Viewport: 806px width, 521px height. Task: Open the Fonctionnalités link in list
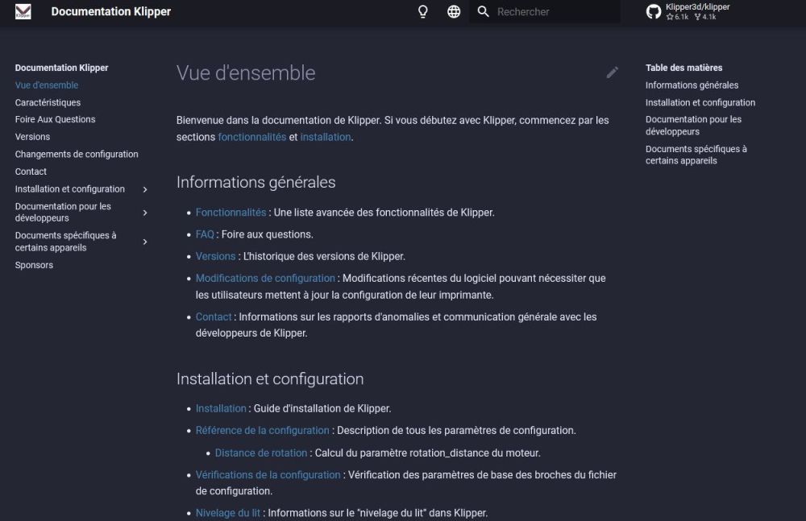231,213
